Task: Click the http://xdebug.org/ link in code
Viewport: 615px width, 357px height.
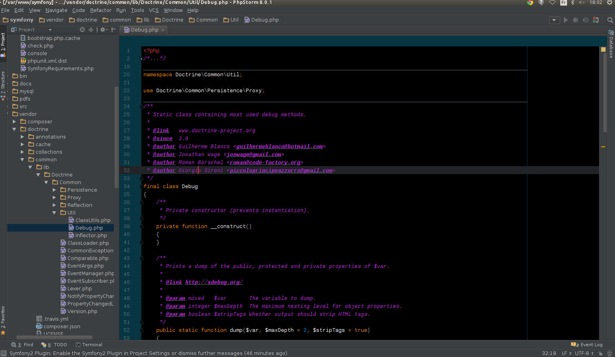Action: (214, 282)
